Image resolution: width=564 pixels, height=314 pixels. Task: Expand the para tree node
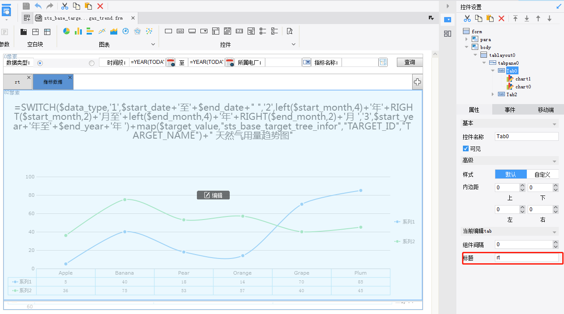pyautogui.click(x=466, y=39)
